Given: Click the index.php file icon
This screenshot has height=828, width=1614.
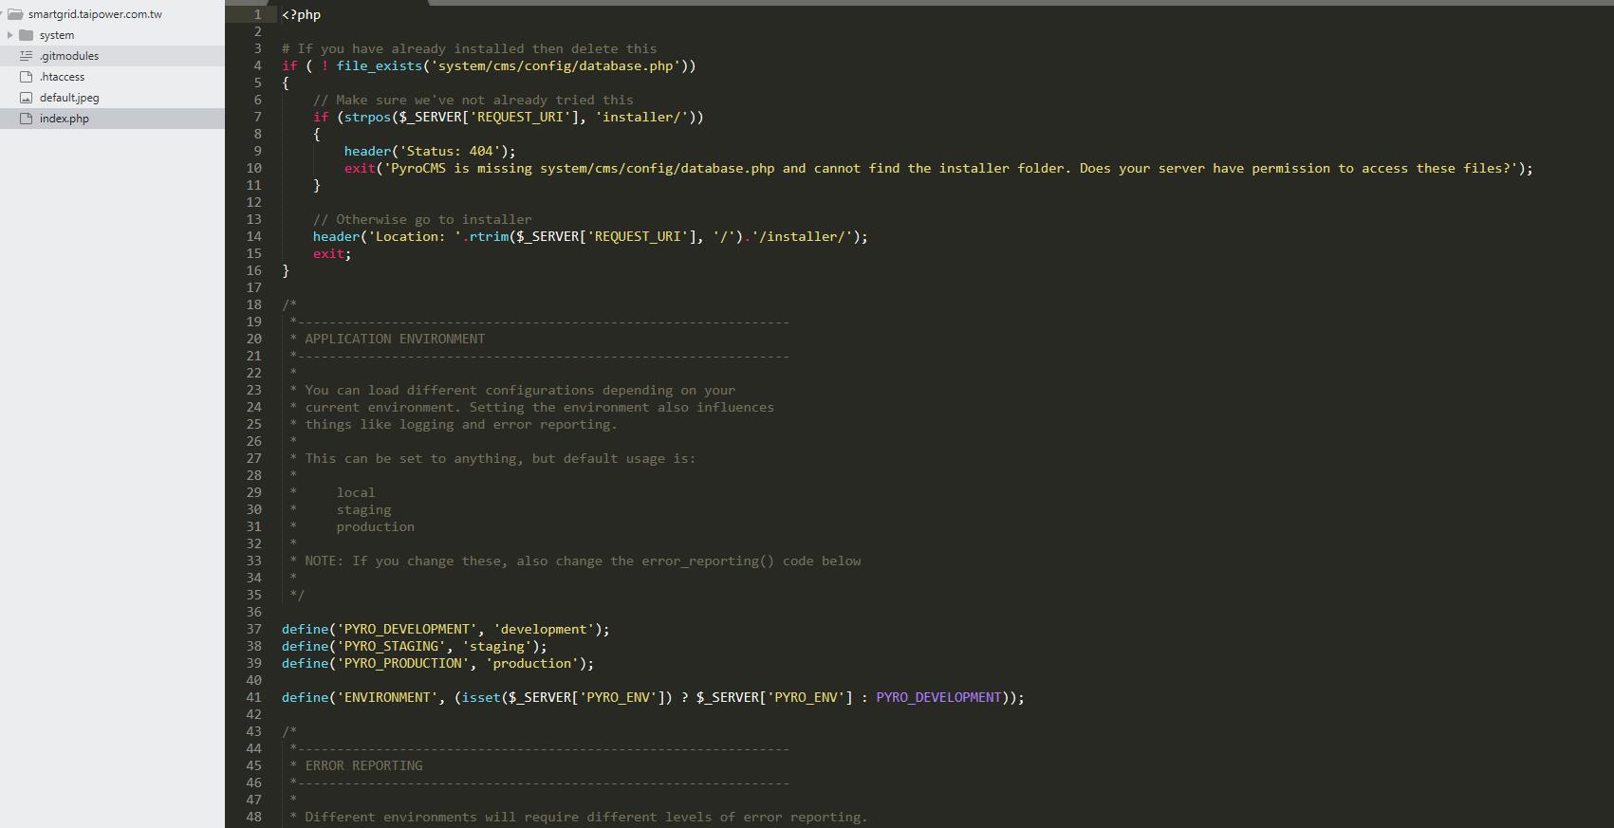Looking at the screenshot, I should pyautogui.click(x=27, y=119).
